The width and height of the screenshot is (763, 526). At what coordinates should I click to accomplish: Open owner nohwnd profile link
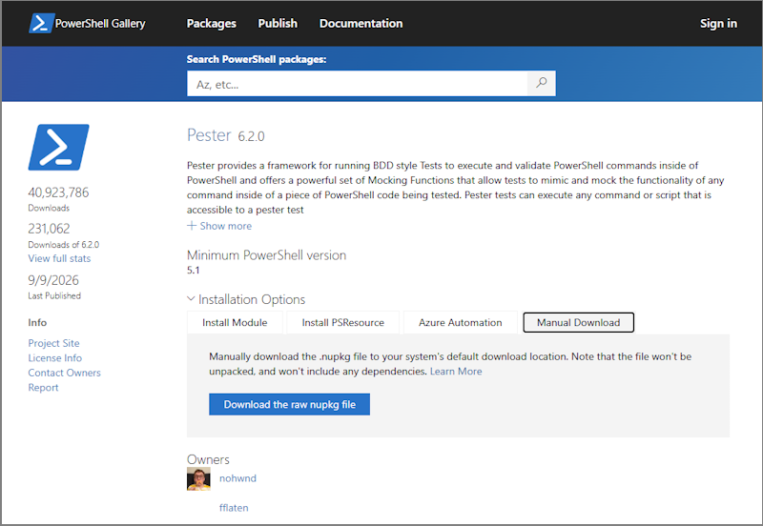click(x=237, y=478)
